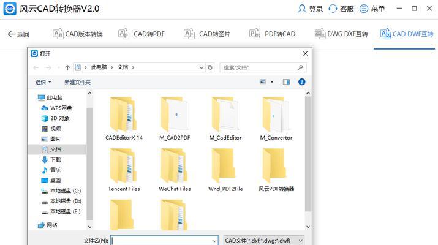438x245 pixels.
Task: Select the Tencent Files folder
Action: point(124,170)
